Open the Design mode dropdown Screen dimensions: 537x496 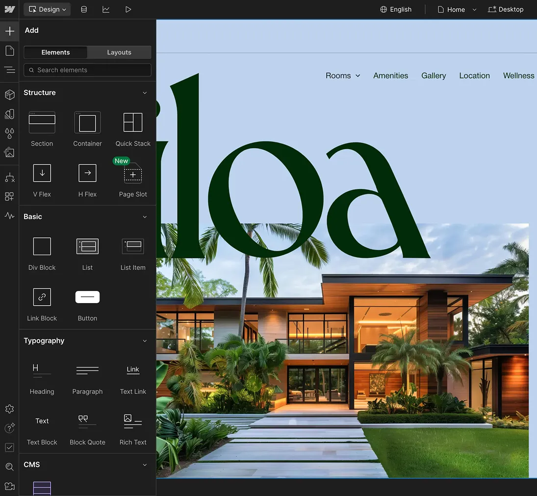point(47,9)
